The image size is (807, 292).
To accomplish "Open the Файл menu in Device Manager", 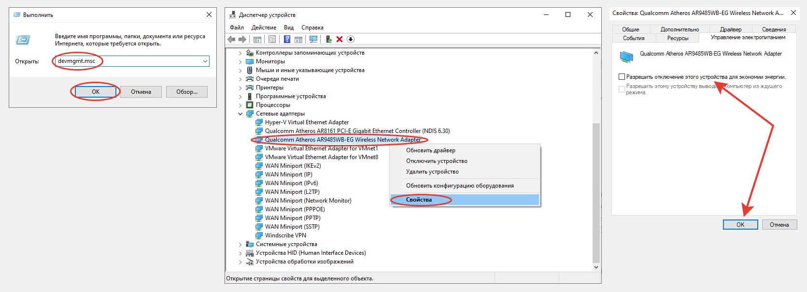I will point(237,28).
